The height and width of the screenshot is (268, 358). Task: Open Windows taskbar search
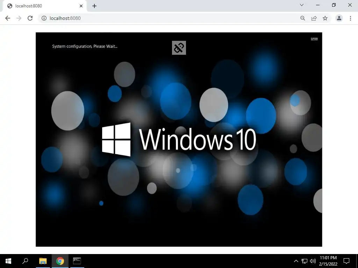[x=25, y=261]
